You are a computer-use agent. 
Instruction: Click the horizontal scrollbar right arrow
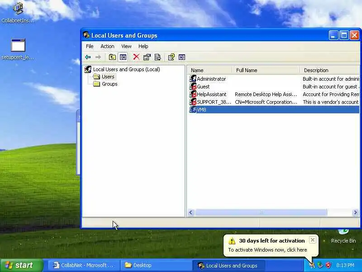click(355, 212)
